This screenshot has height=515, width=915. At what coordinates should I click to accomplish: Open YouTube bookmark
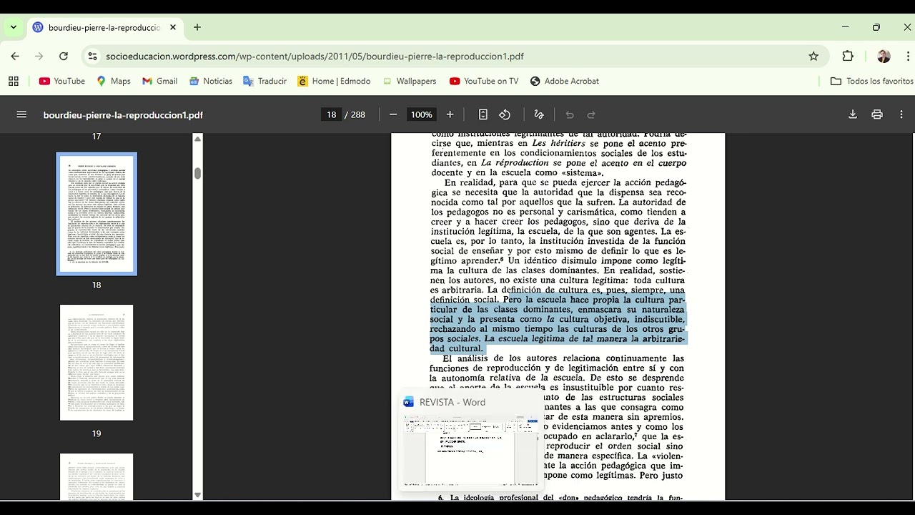[x=62, y=81]
